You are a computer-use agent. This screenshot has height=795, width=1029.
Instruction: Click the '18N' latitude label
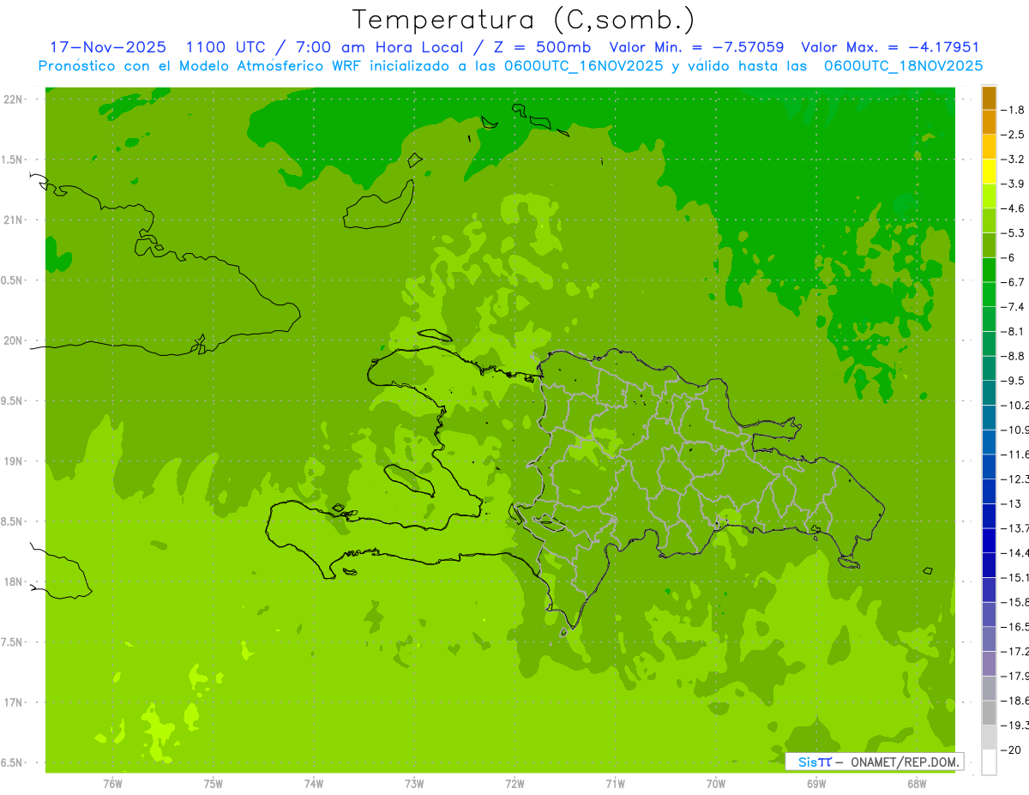[x=14, y=581]
